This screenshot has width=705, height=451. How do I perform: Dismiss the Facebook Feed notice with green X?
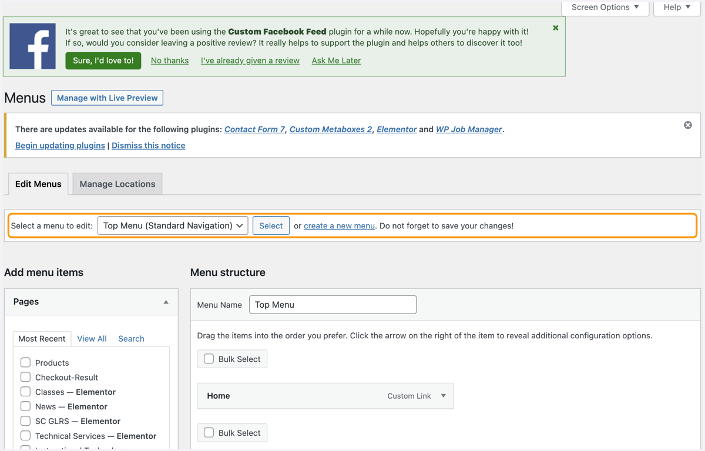coord(555,28)
